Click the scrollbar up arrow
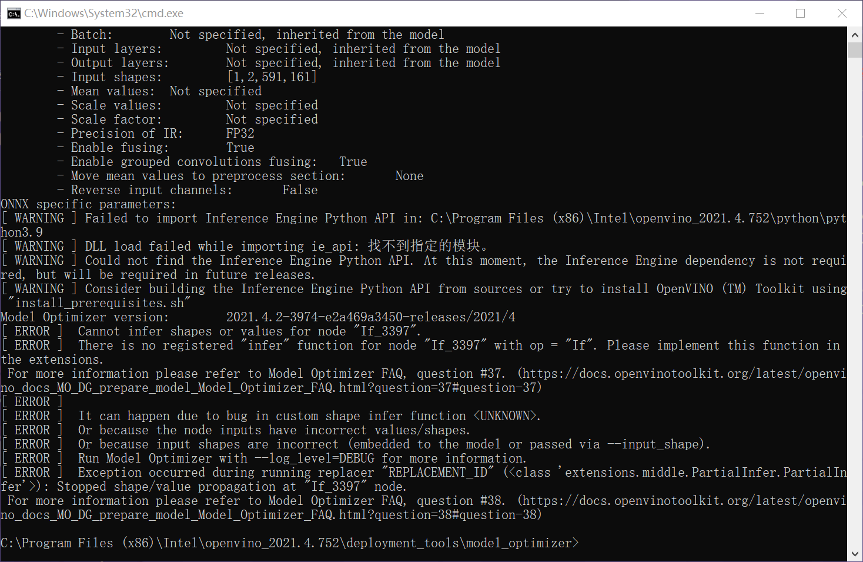This screenshot has width=863, height=562. tap(855, 34)
